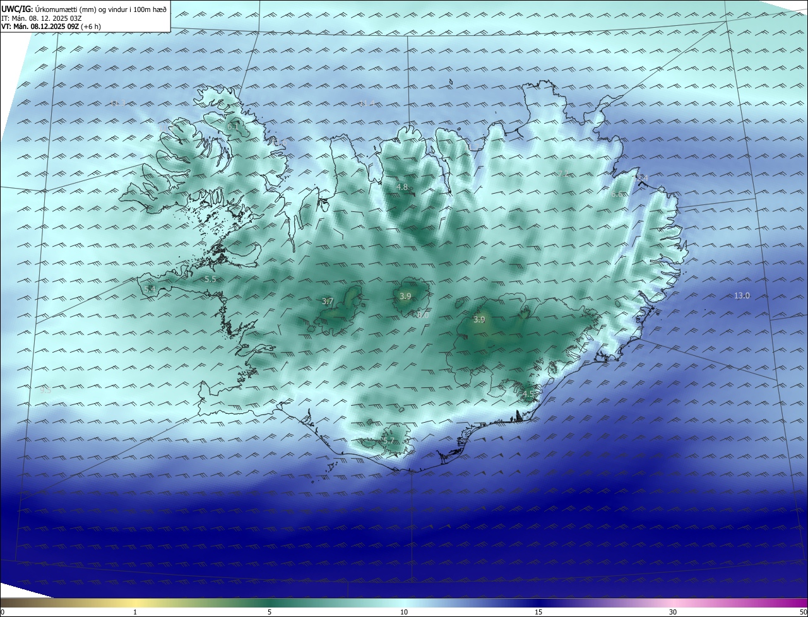This screenshot has width=808, height=617.
Task: Click the 6.6 value in the northeast
Action: pos(617,194)
